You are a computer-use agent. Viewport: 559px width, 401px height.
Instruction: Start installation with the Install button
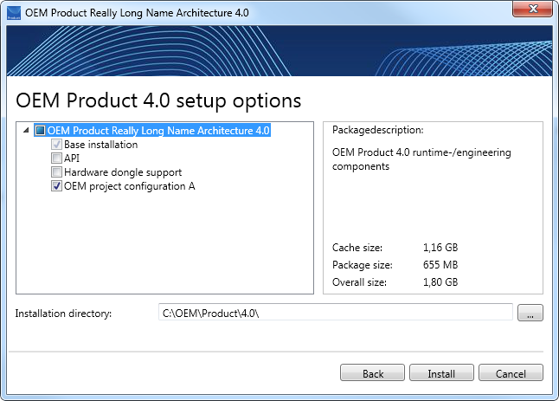[x=441, y=372]
